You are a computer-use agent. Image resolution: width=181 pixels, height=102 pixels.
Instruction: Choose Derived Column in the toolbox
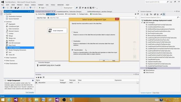14,31
